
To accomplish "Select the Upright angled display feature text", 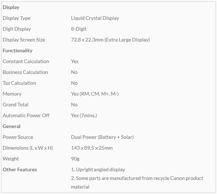I will [98, 169].
